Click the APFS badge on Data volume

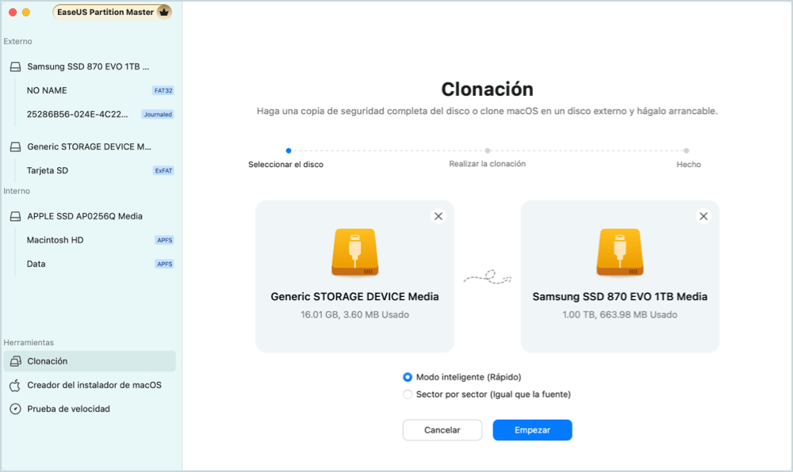pos(164,264)
